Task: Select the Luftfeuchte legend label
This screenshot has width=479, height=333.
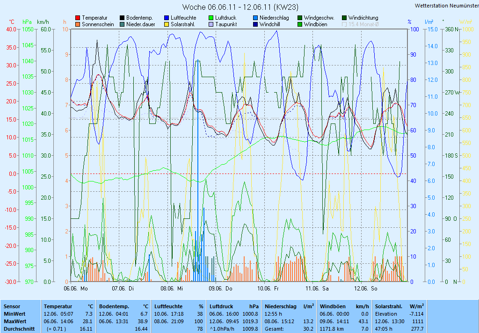Action: coord(183,18)
